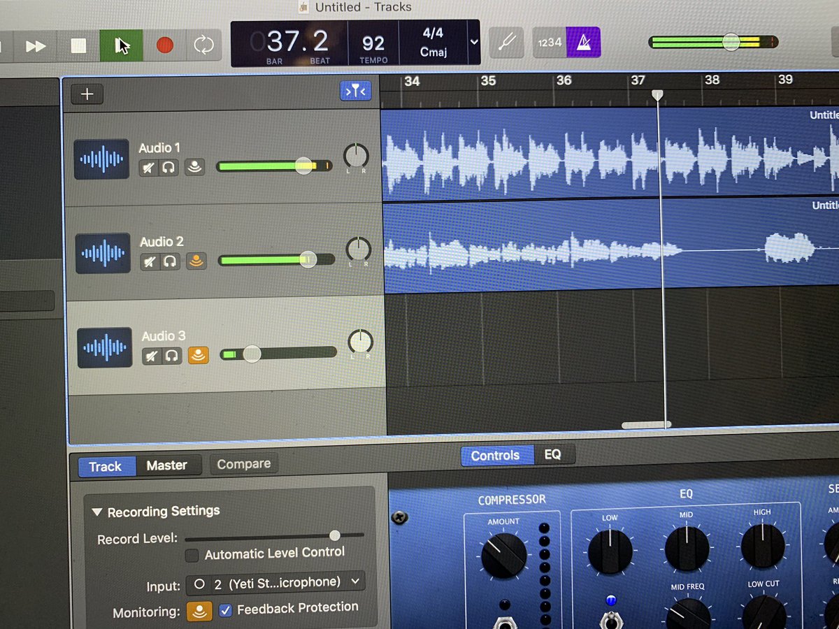This screenshot has width=839, height=629.
Task: Click bar 36 in the ruler
Action: point(564,80)
